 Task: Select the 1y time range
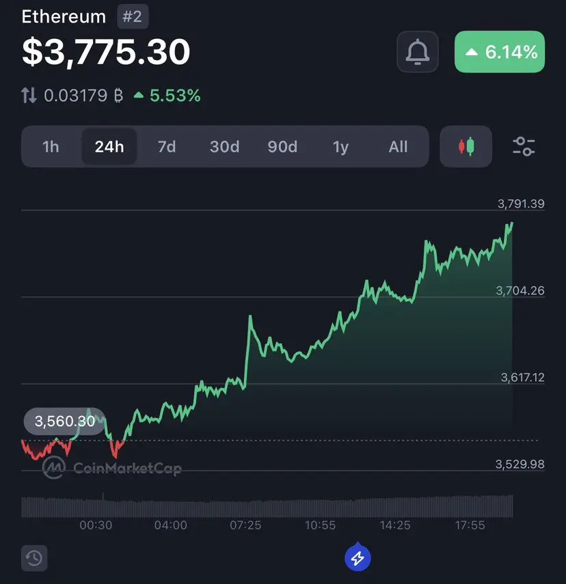click(x=340, y=147)
